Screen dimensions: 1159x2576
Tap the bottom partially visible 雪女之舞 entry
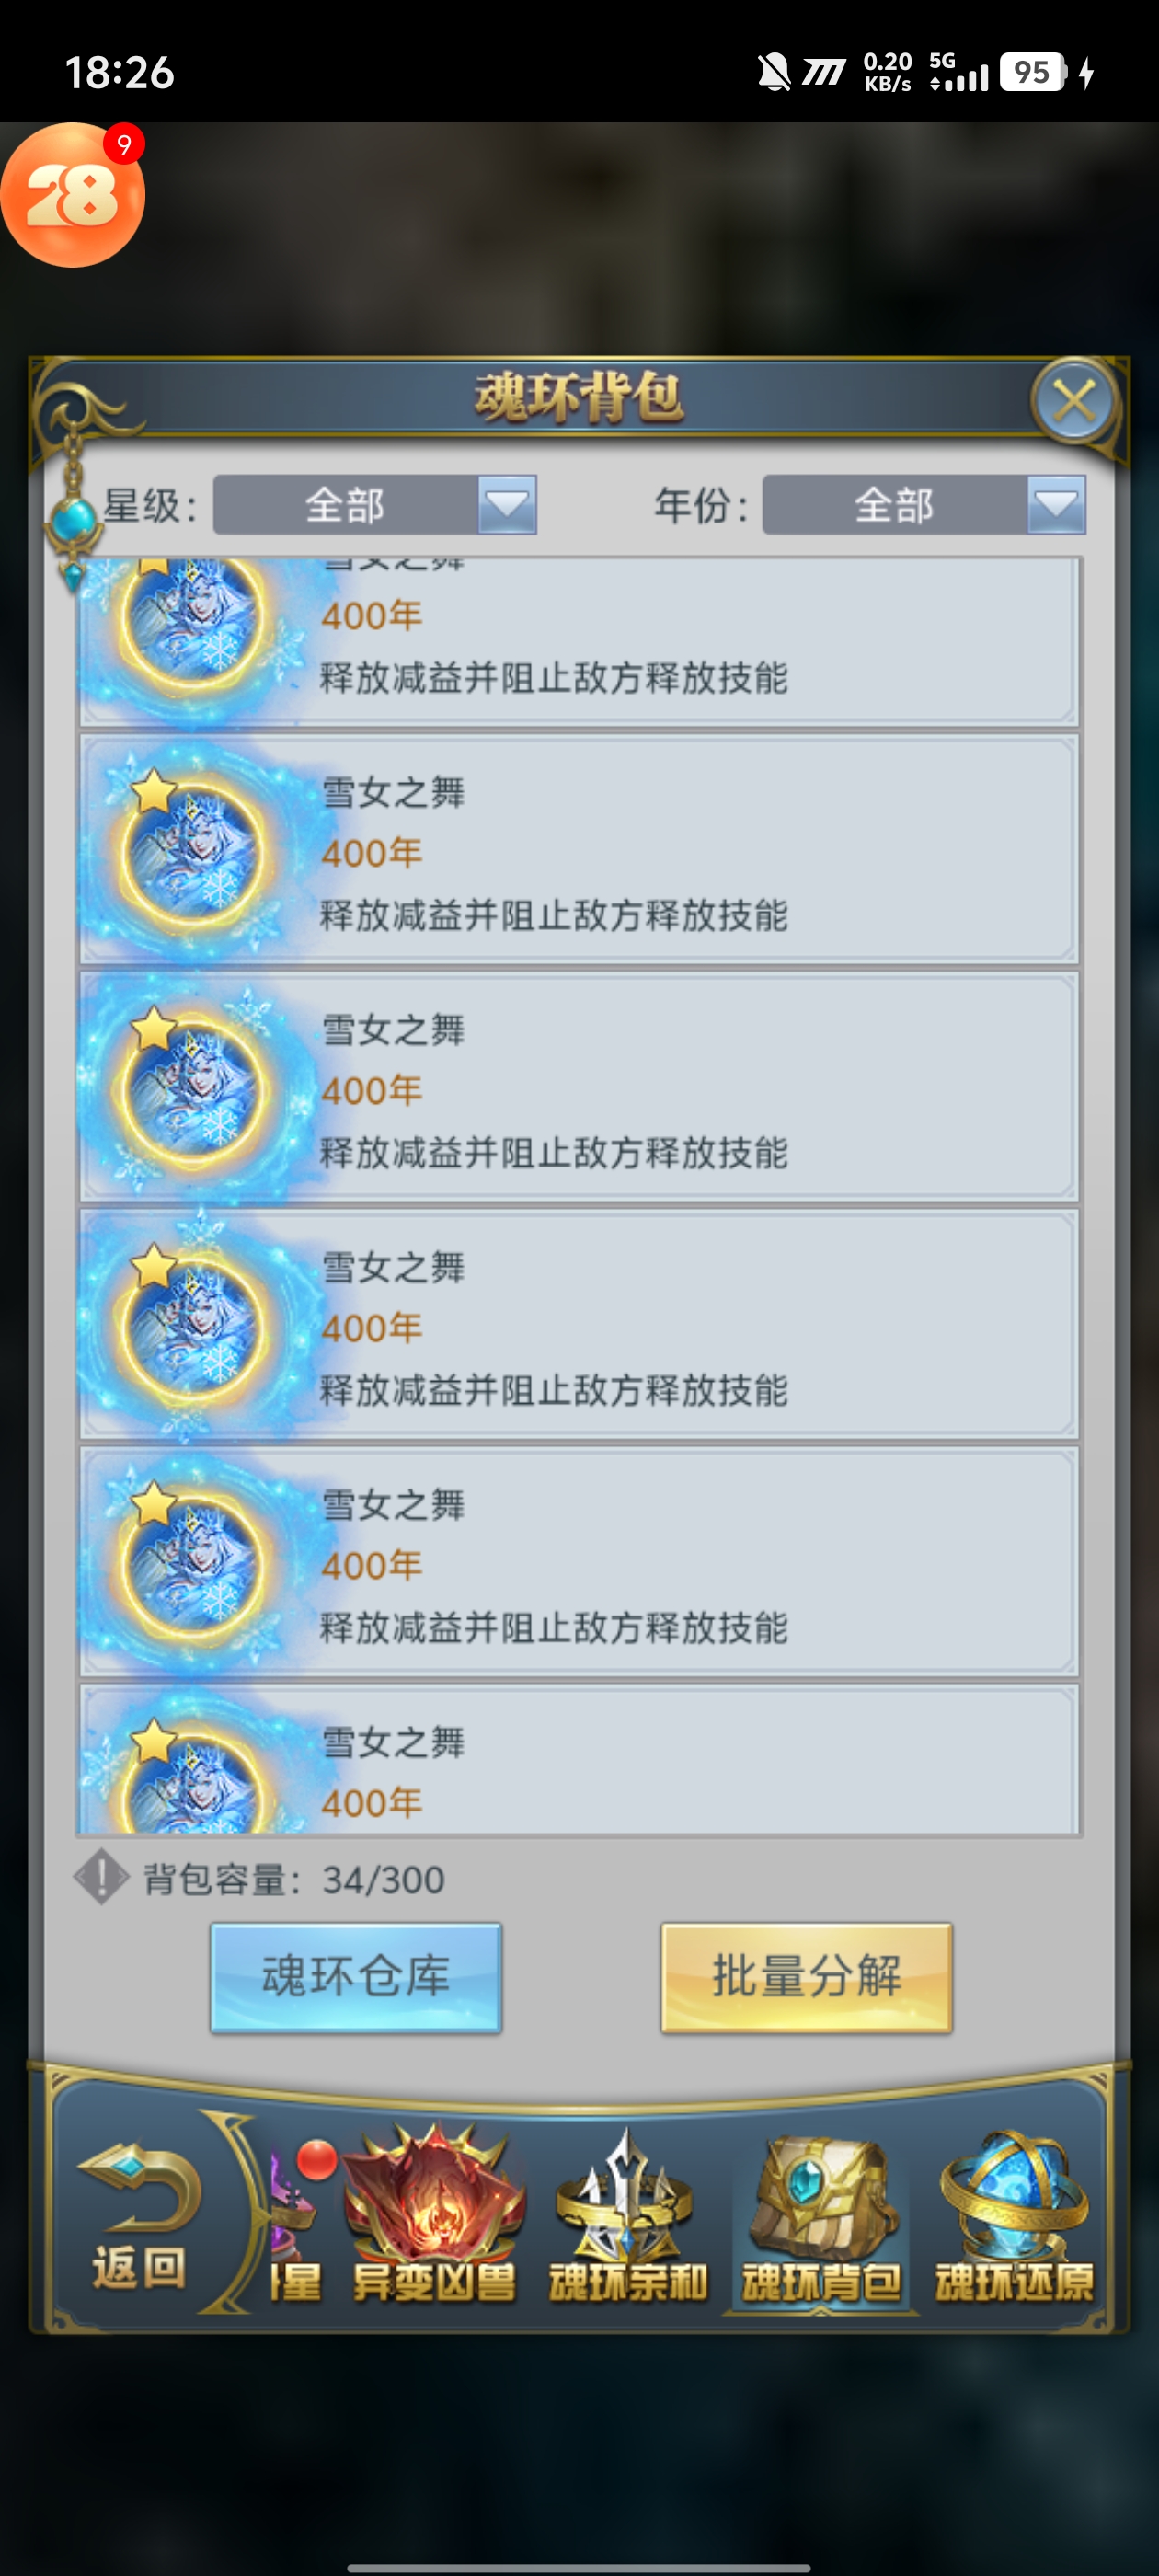[578, 1759]
